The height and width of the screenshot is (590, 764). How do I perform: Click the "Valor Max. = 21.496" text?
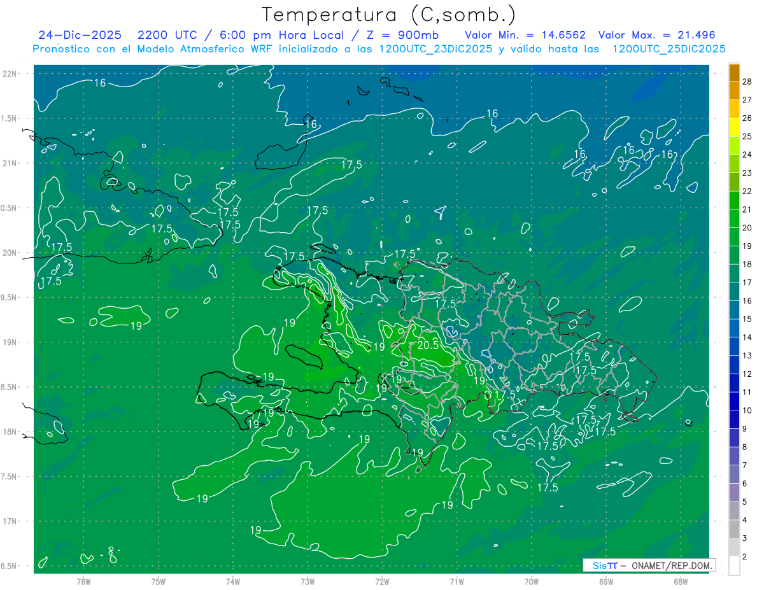pyautogui.click(x=657, y=35)
